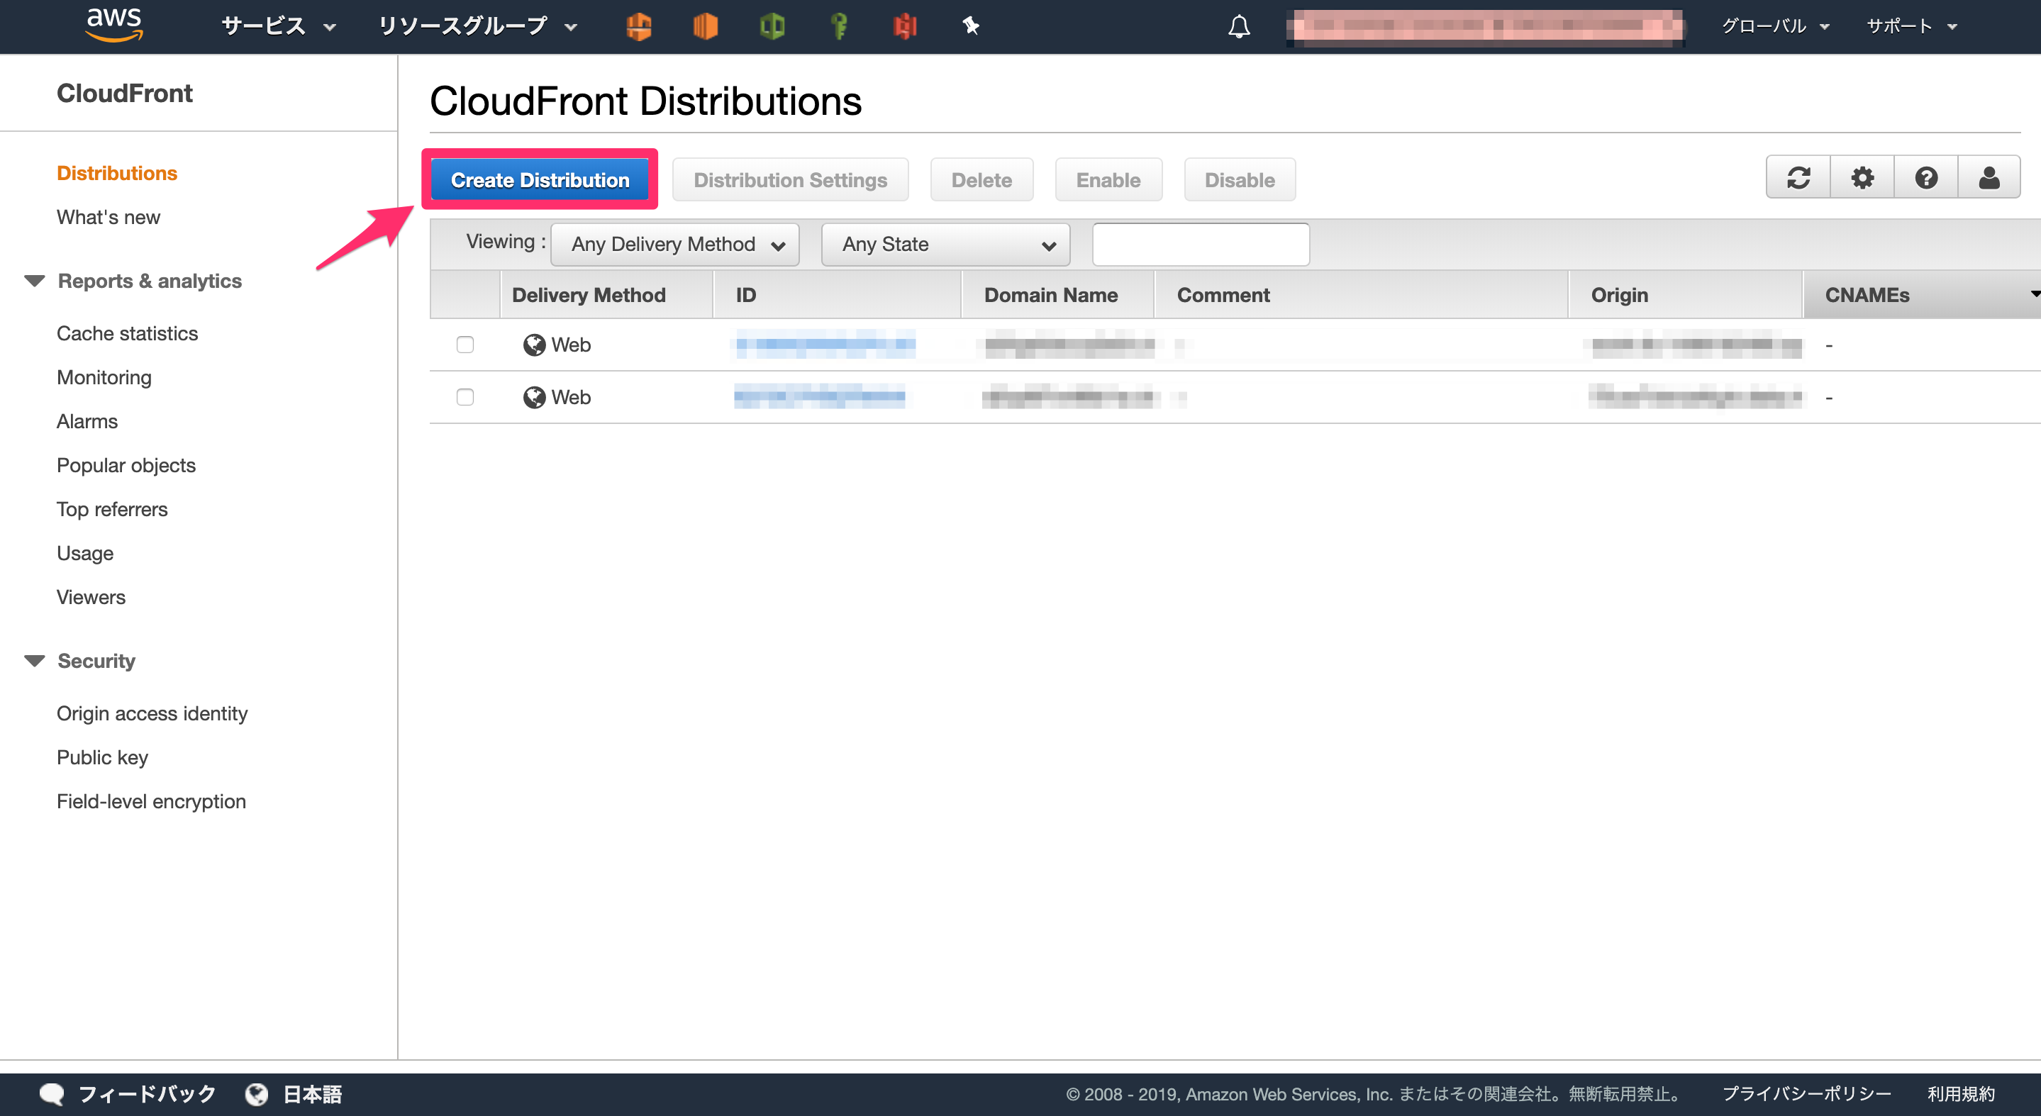Image resolution: width=2041 pixels, height=1116 pixels.
Task: Open table settings gear icon
Action: (1862, 177)
